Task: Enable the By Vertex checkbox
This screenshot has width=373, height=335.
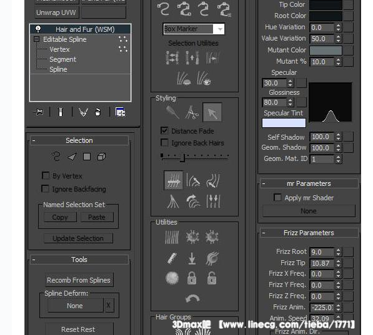Action: click(x=46, y=175)
